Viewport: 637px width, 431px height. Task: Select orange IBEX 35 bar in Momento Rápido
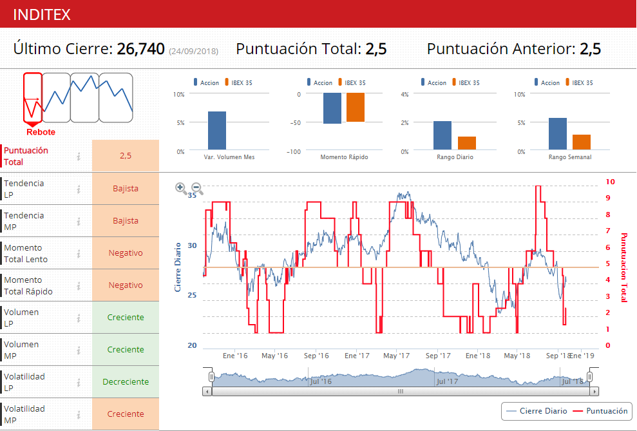(x=356, y=107)
